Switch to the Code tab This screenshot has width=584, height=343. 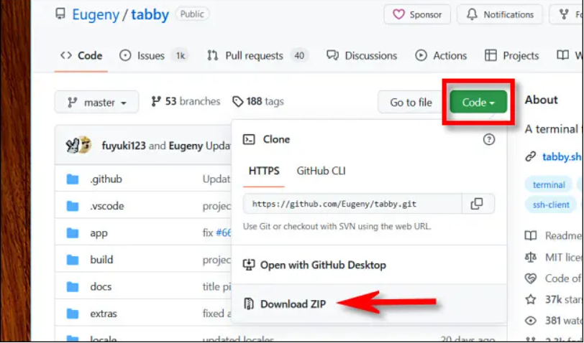pyautogui.click(x=81, y=56)
